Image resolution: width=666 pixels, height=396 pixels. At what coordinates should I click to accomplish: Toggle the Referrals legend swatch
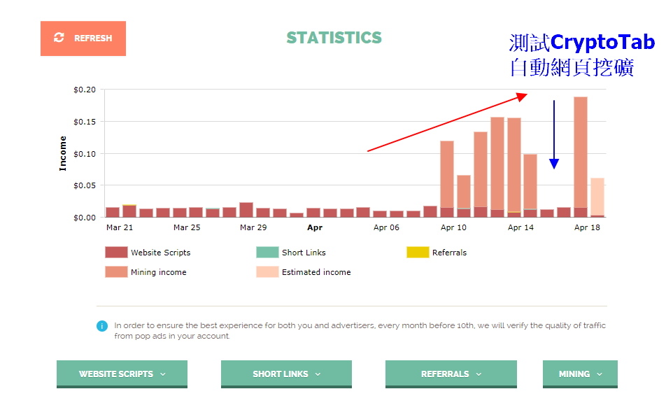pyautogui.click(x=418, y=253)
